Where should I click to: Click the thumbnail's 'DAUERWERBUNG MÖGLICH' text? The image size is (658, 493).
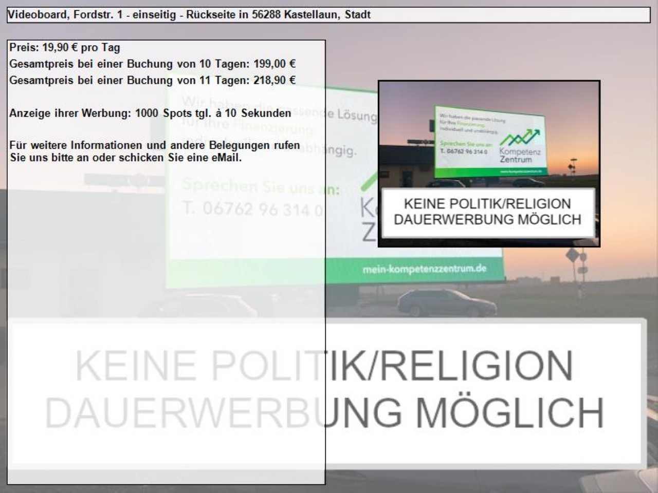point(487,220)
